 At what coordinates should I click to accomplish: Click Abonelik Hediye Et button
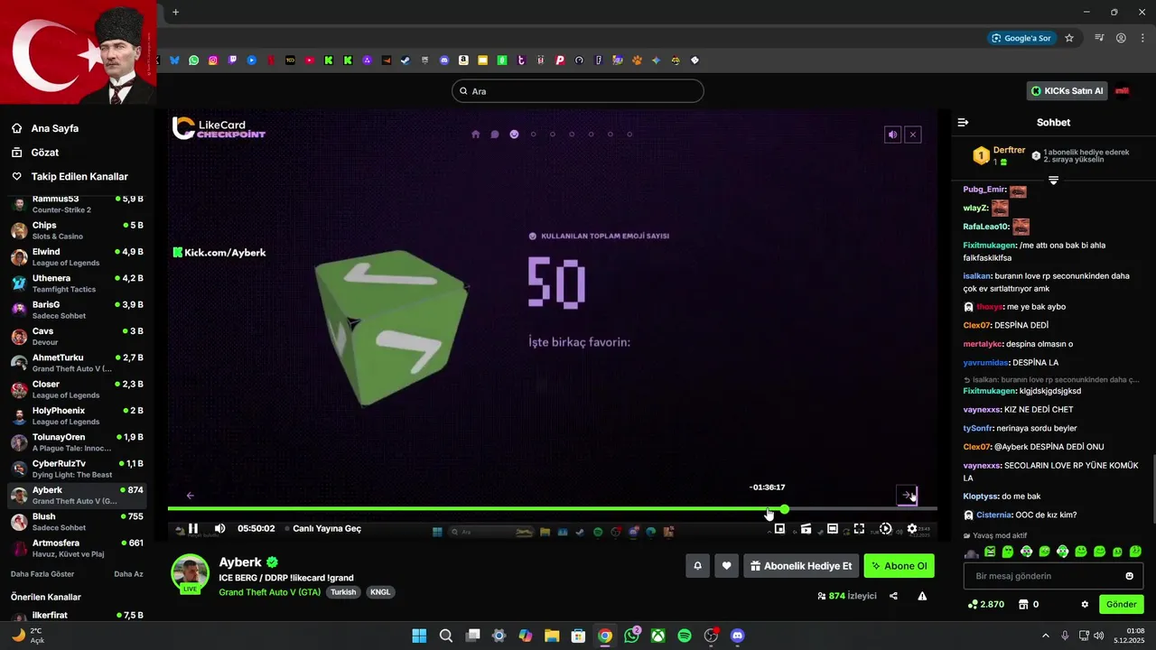click(x=801, y=566)
